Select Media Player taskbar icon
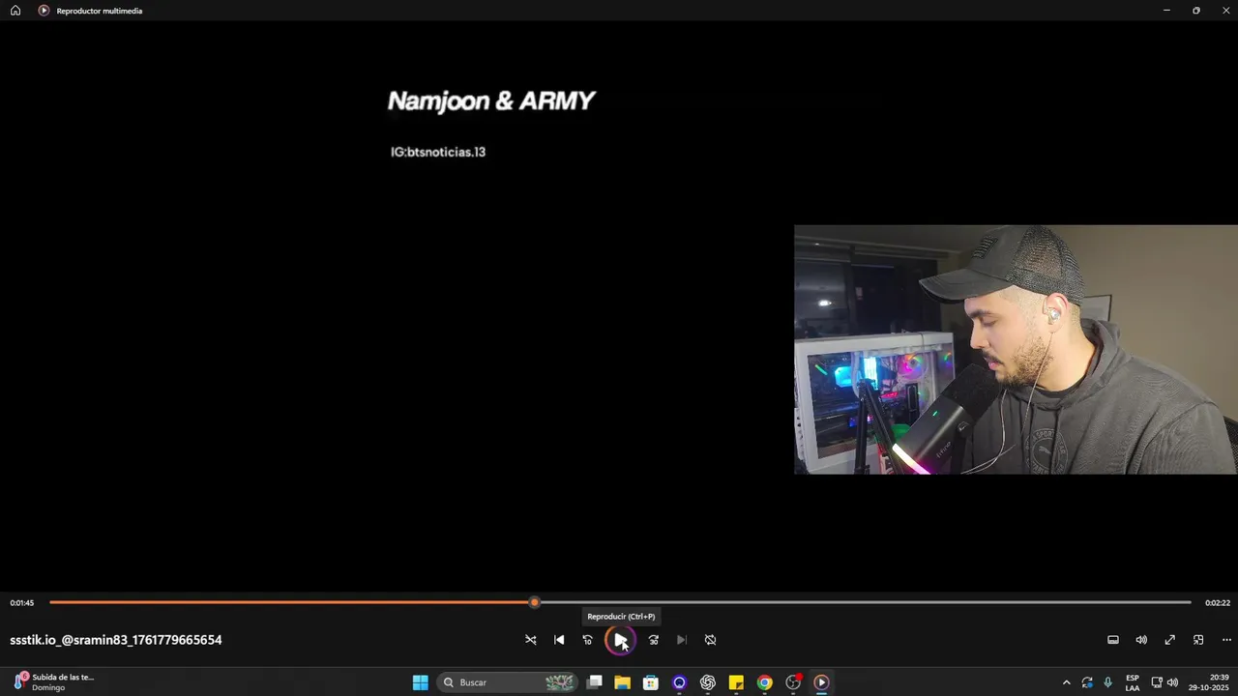The image size is (1238, 696). pyautogui.click(x=821, y=682)
